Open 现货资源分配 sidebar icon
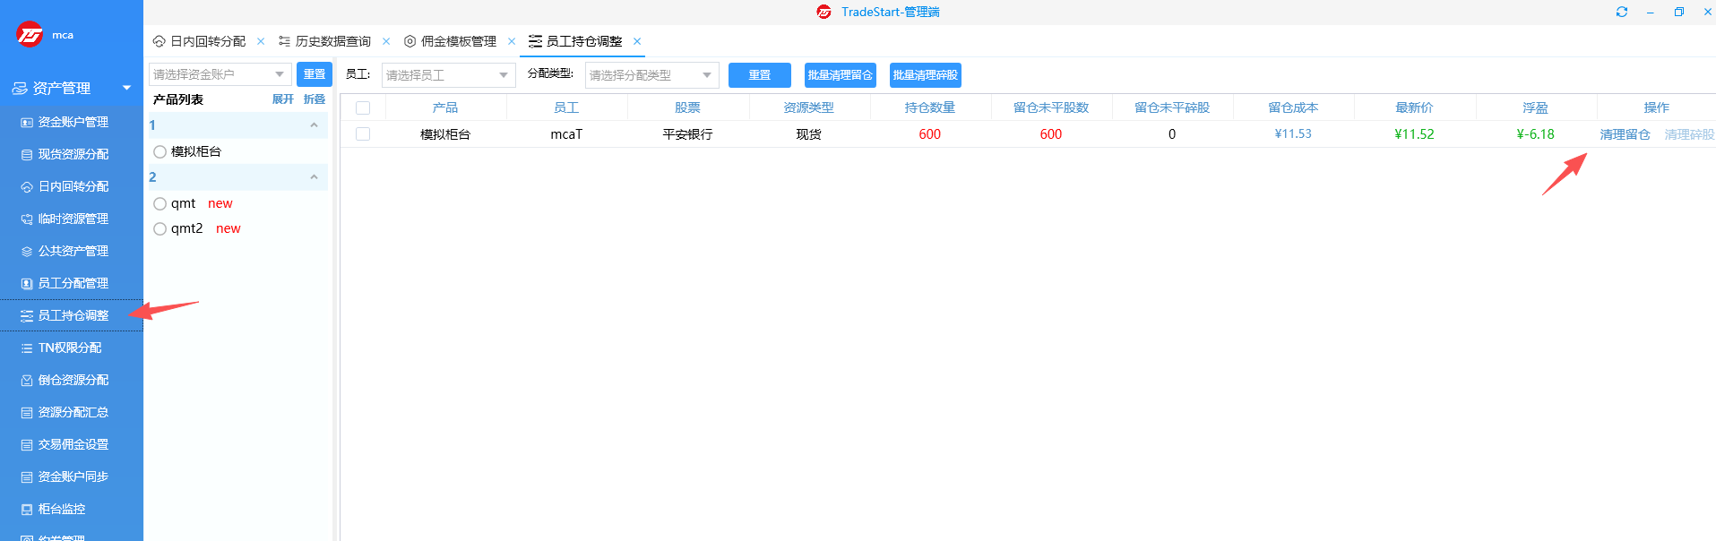This screenshot has height=541, width=1716. pos(27,155)
